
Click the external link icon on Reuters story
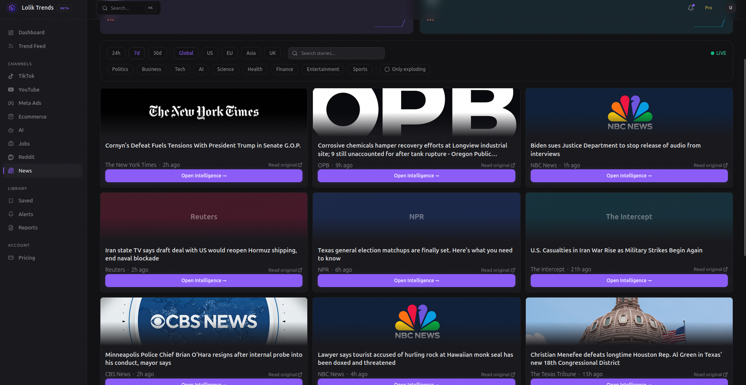point(300,271)
